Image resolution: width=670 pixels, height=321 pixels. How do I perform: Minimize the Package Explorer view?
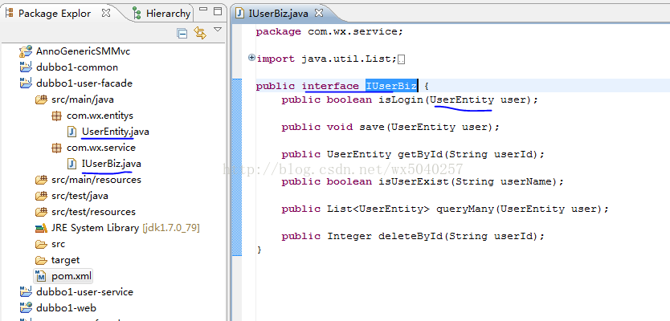pyautogui.click(x=203, y=10)
